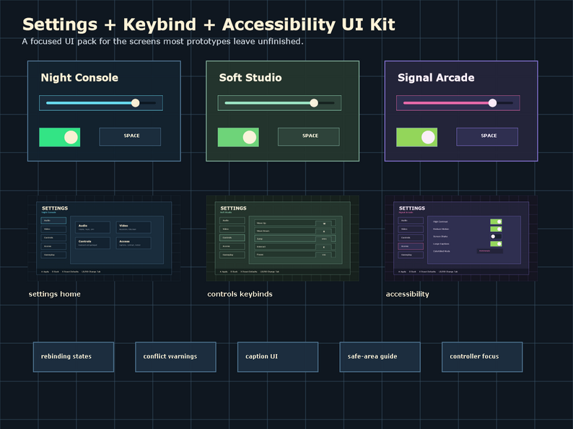Select the Controls tab in settings home mockup
573x429 pixels.
click(x=53, y=238)
